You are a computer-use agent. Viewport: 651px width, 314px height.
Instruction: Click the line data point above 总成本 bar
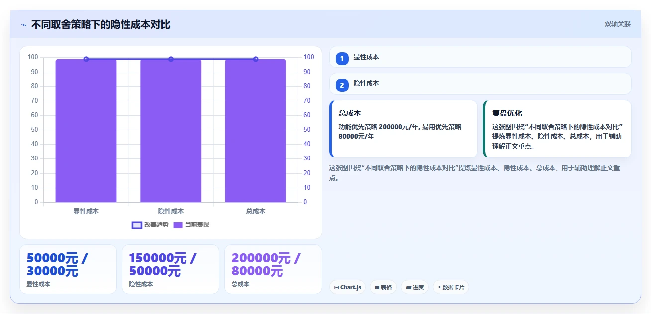pyautogui.click(x=256, y=59)
